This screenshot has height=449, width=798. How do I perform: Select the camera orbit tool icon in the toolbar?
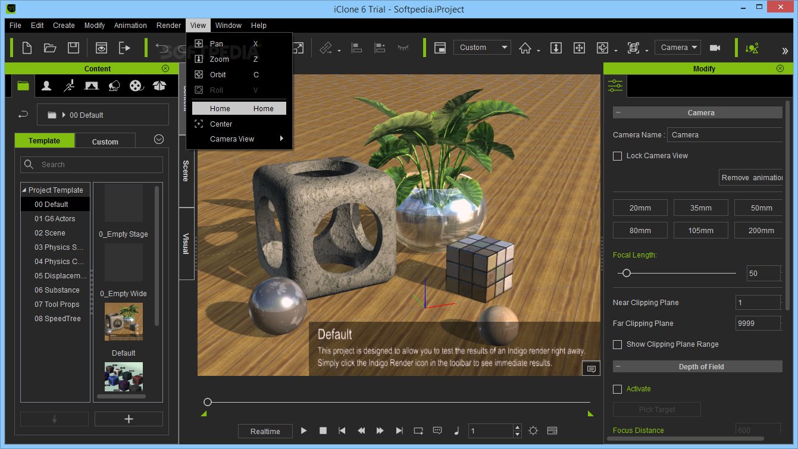602,48
